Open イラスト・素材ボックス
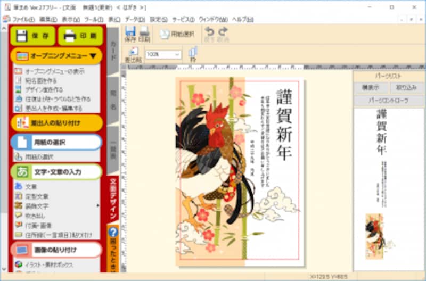Image resolution: width=426 pixels, height=281 pixels. [x=49, y=265]
